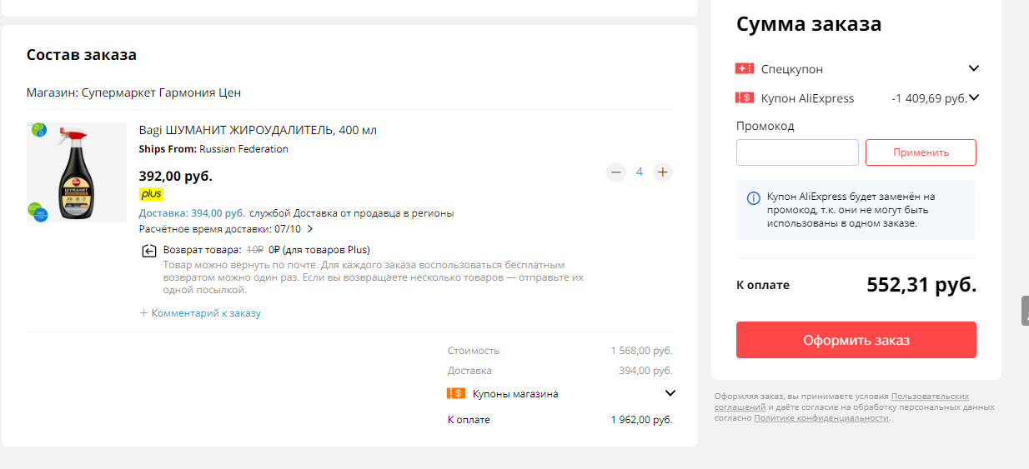
Task: Click the red Спецкупон coupon icon
Action: click(745, 68)
